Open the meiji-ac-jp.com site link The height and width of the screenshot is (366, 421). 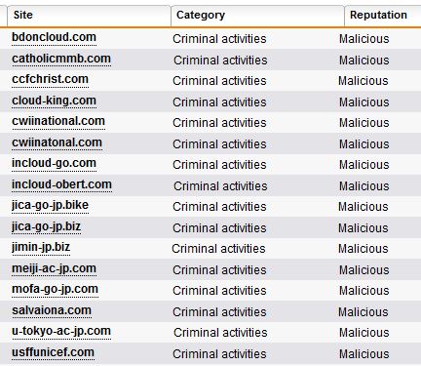[x=54, y=269]
